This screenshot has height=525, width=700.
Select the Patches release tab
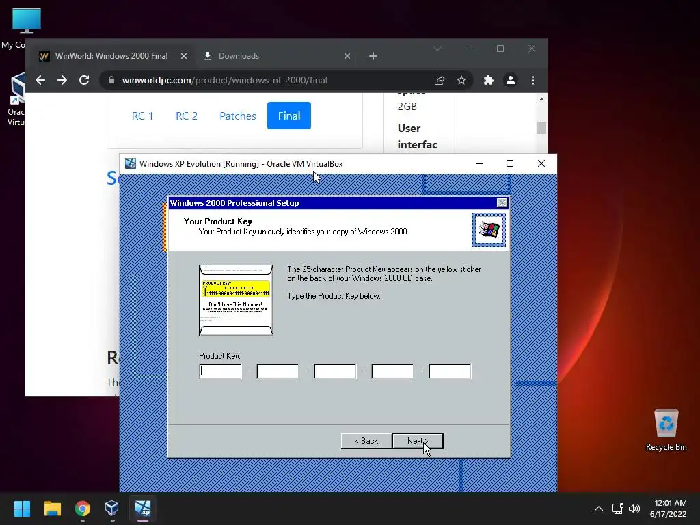[x=238, y=116]
